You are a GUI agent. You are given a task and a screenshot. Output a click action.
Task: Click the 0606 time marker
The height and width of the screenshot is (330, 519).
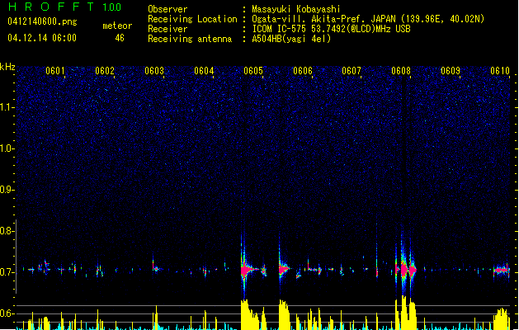pyautogui.click(x=303, y=71)
